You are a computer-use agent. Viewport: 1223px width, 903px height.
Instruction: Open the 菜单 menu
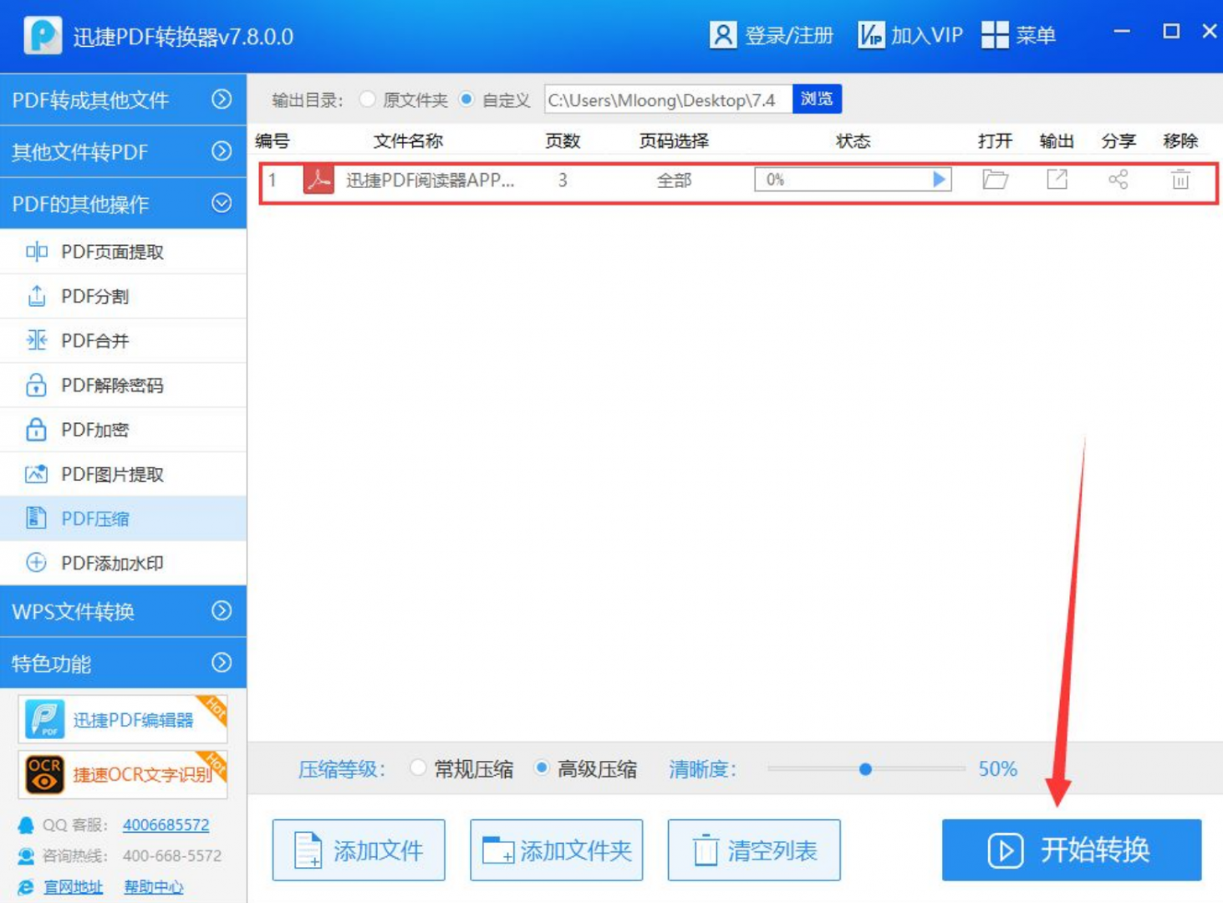pos(1018,35)
